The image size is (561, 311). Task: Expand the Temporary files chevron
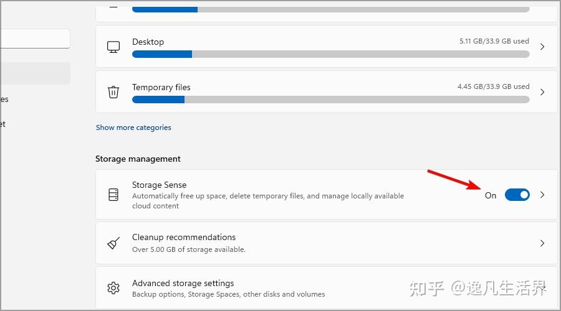pos(542,92)
